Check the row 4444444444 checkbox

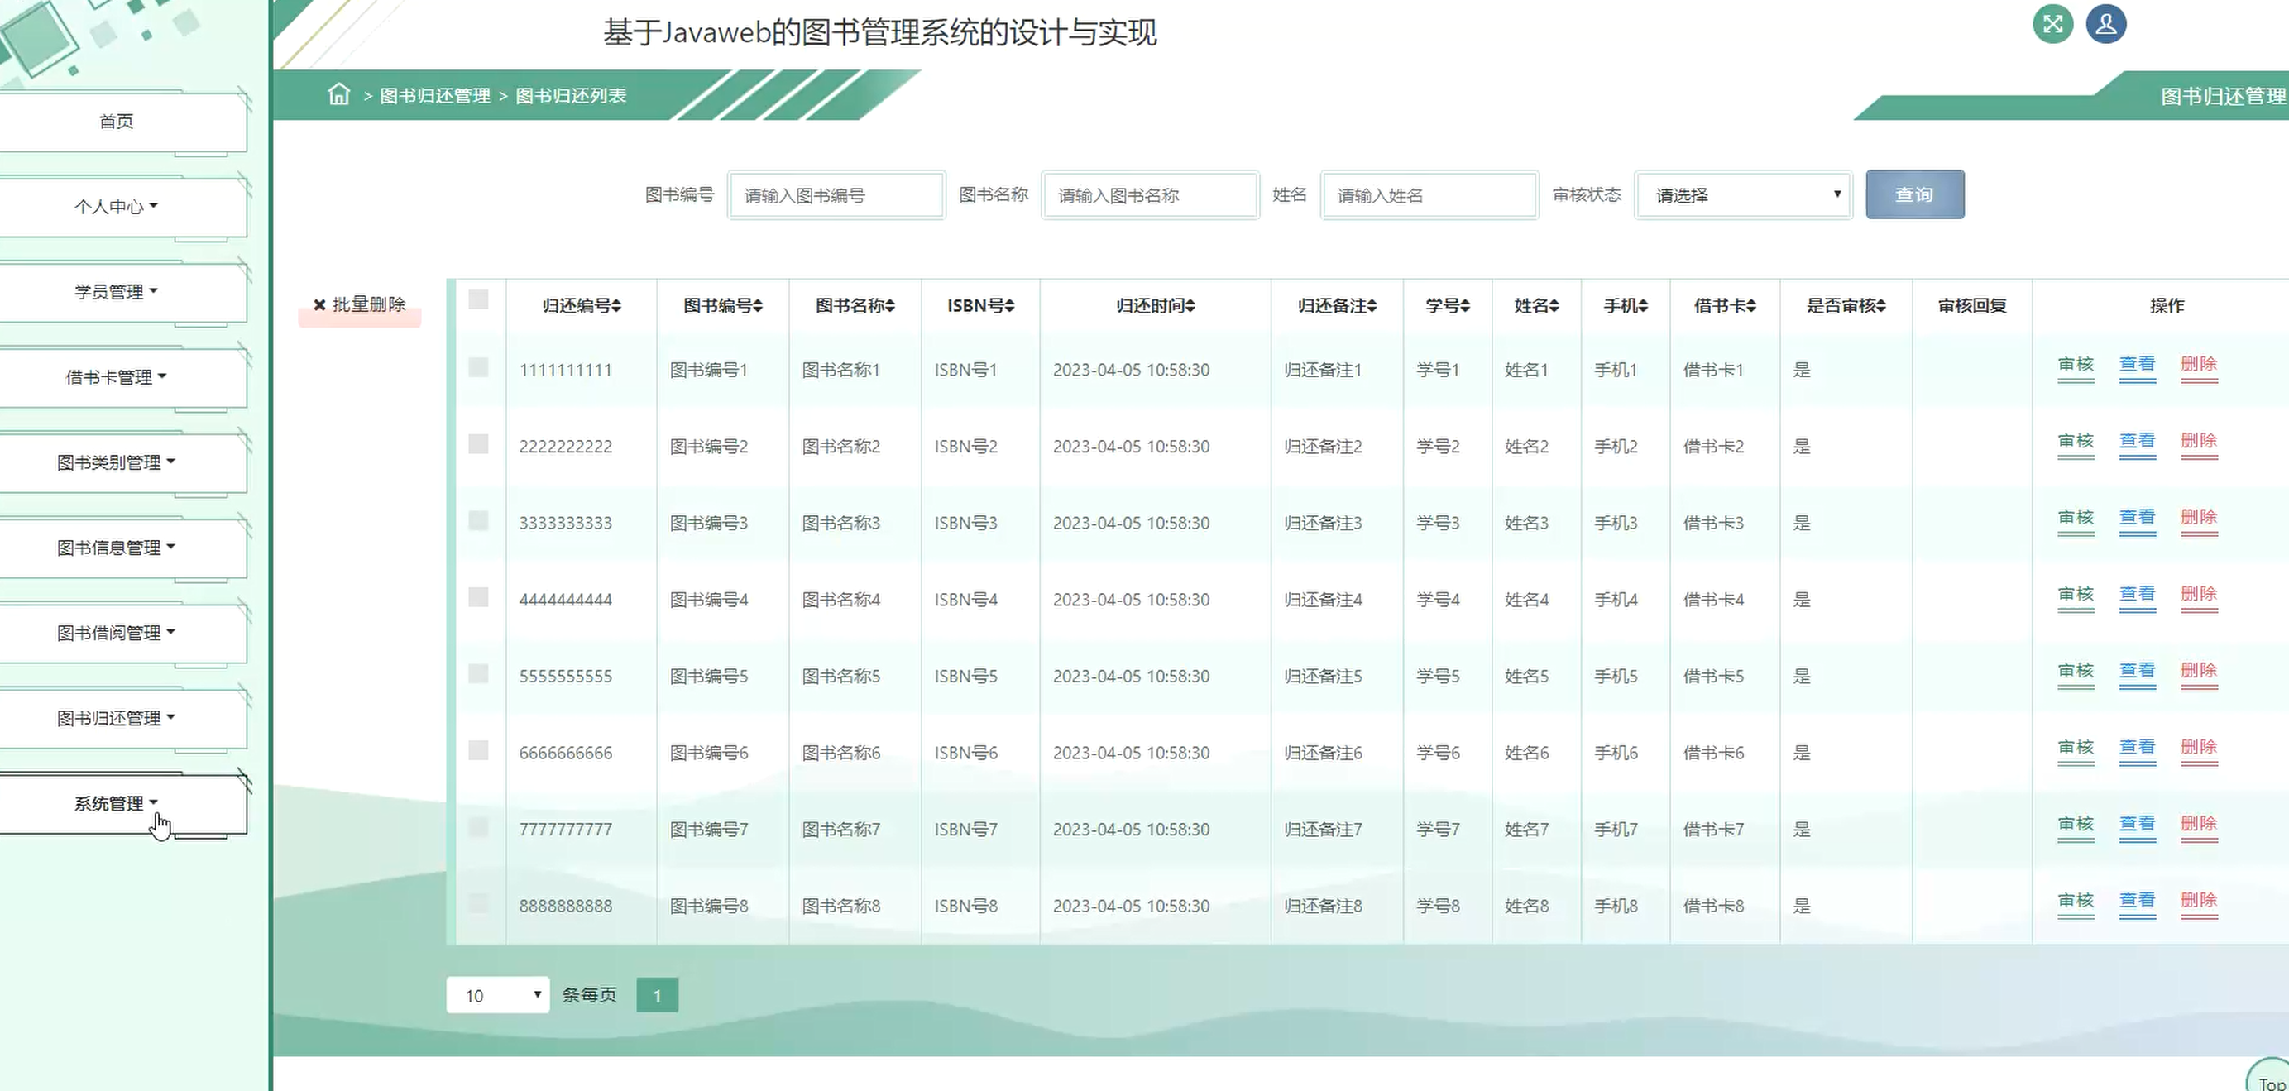click(478, 596)
